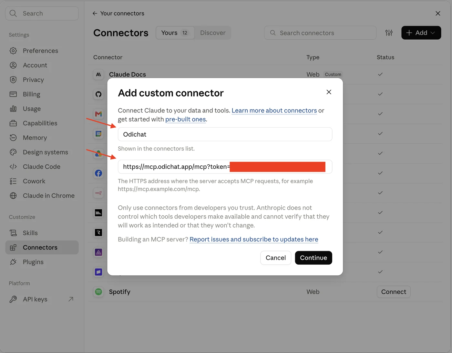452x353 pixels.
Task: Cancel adding the custom connector
Action: (x=276, y=258)
